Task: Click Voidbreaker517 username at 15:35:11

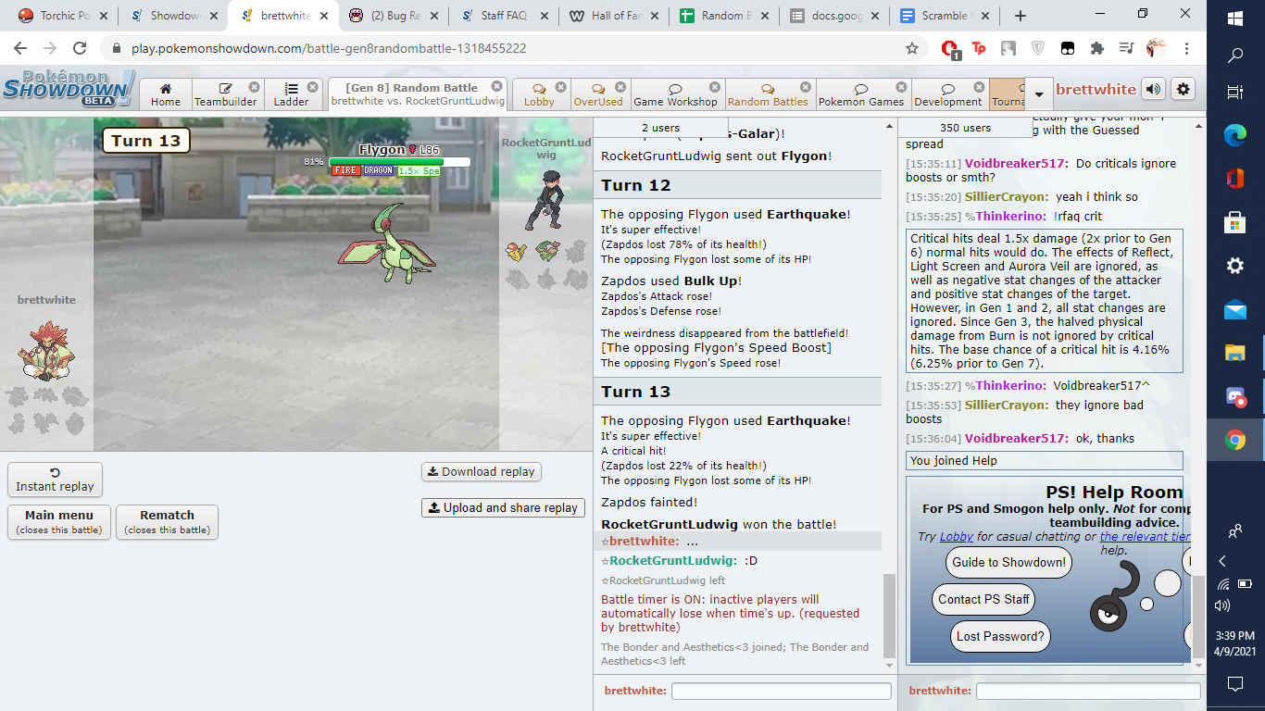Action: pos(1017,163)
